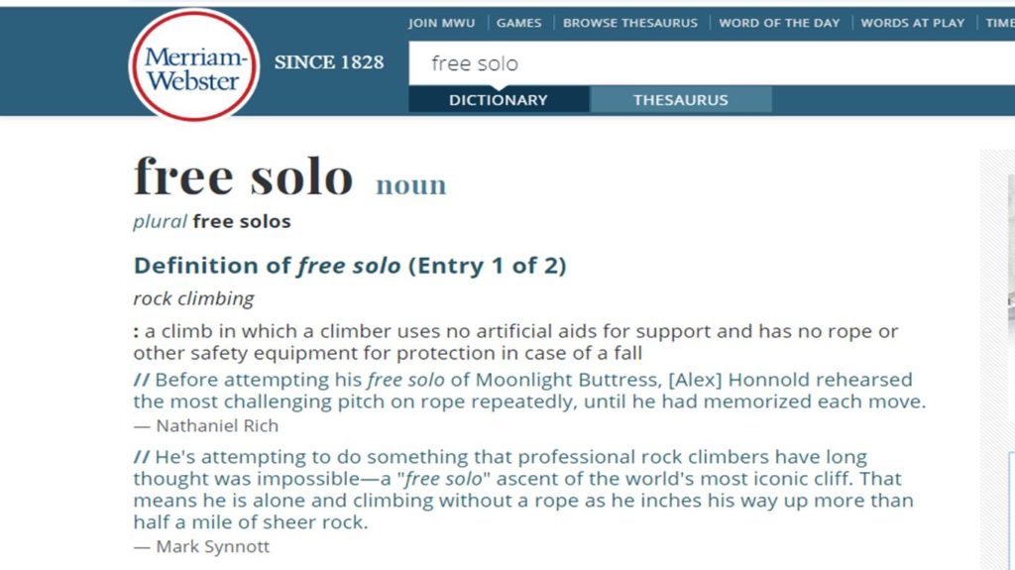Click the "SINCE 1828" tagline
The width and height of the screenshot is (1015, 570).
pyautogui.click(x=329, y=62)
